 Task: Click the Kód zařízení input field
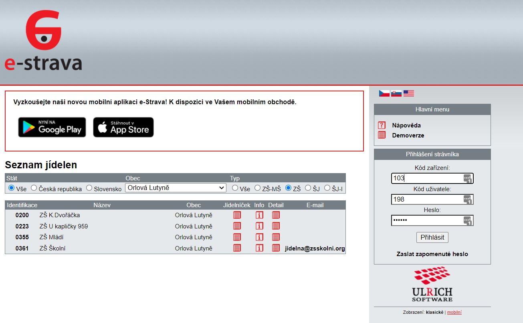[x=426, y=178]
